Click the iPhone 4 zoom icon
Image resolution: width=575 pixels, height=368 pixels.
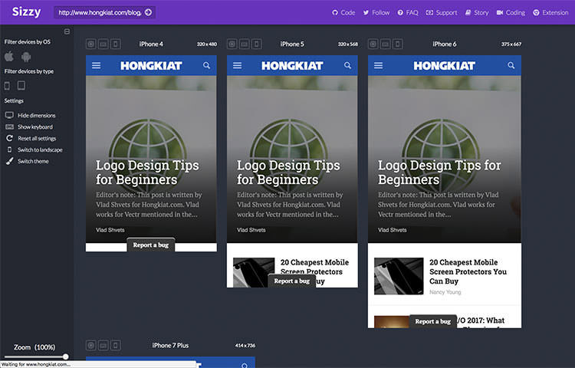pyautogui.click(x=91, y=44)
